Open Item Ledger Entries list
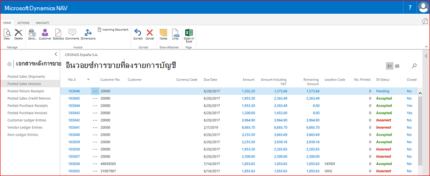The image size is (430, 176). (x=23, y=134)
